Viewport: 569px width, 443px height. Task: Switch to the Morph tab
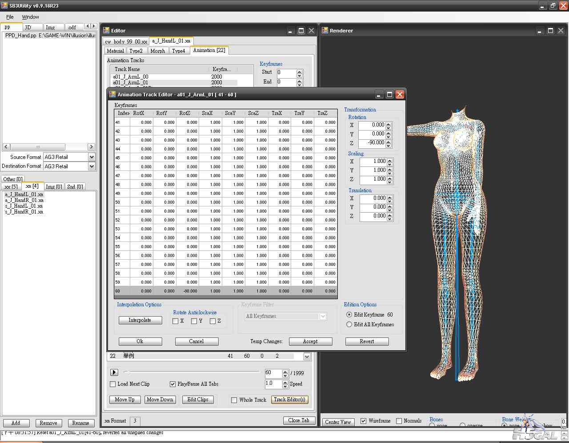click(157, 51)
